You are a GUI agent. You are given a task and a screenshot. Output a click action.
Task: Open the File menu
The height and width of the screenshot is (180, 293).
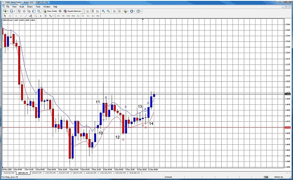tap(8, 7)
